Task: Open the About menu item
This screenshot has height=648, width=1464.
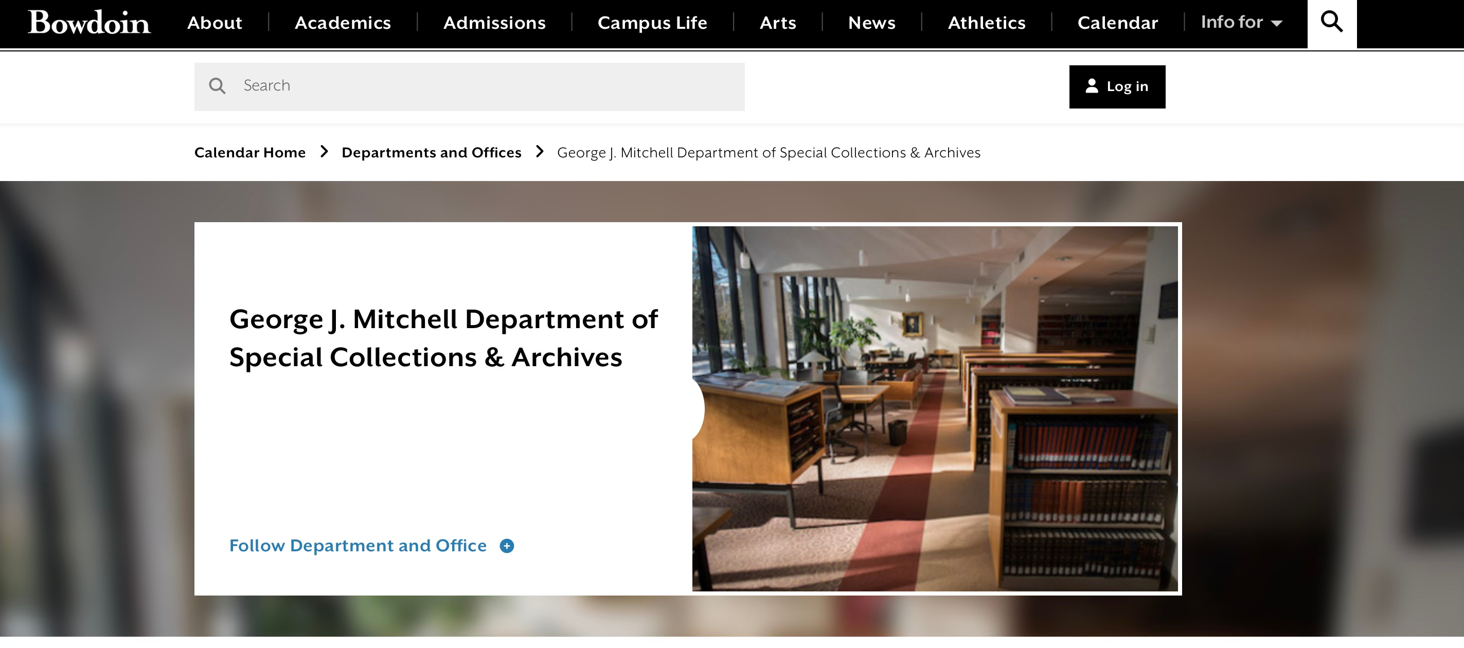Action: point(215,23)
